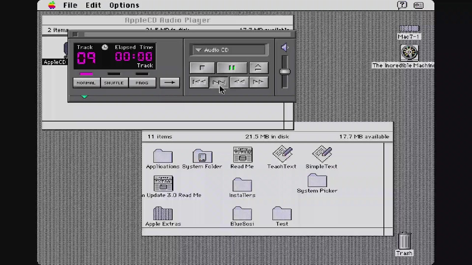
Task: Click the speaker volume icon
Action: point(284,47)
